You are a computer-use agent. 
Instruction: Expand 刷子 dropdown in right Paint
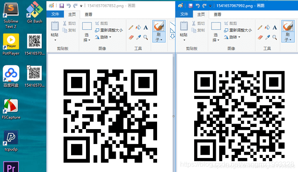pos(288,37)
